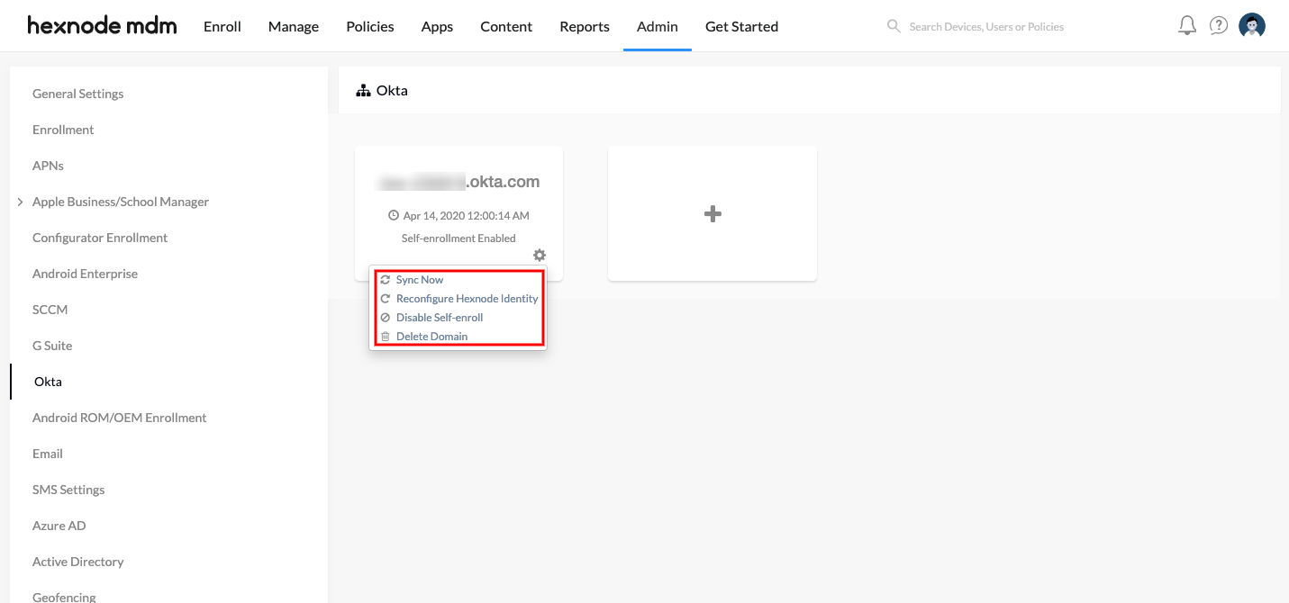The width and height of the screenshot is (1289, 603).
Task: Click the Self-enrollment Enabled status
Action: pyautogui.click(x=458, y=238)
